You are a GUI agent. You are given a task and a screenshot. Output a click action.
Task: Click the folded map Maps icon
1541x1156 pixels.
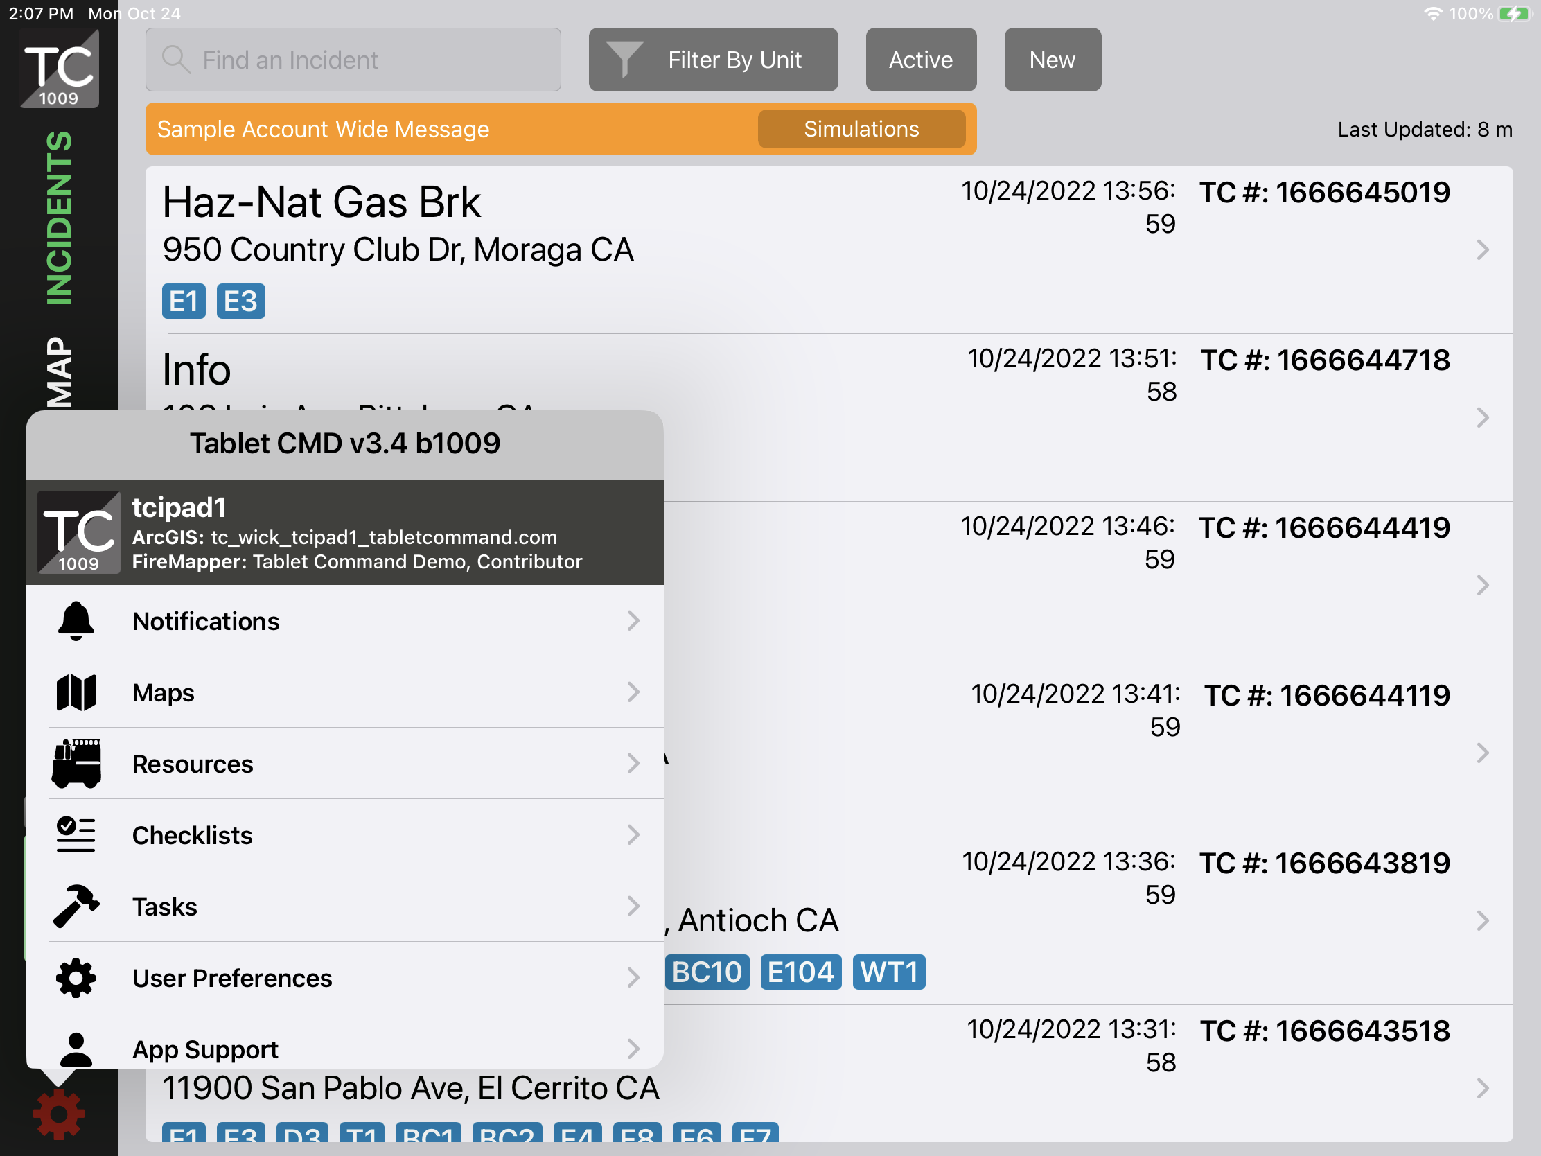[x=76, y=692]
